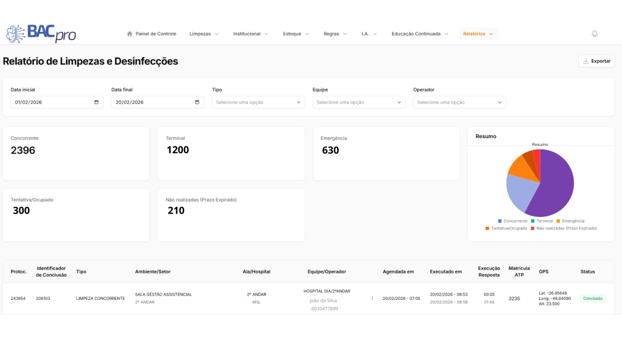622x350 pixels.
Task: Click the Data final date field
Action: tap(158, 102)
